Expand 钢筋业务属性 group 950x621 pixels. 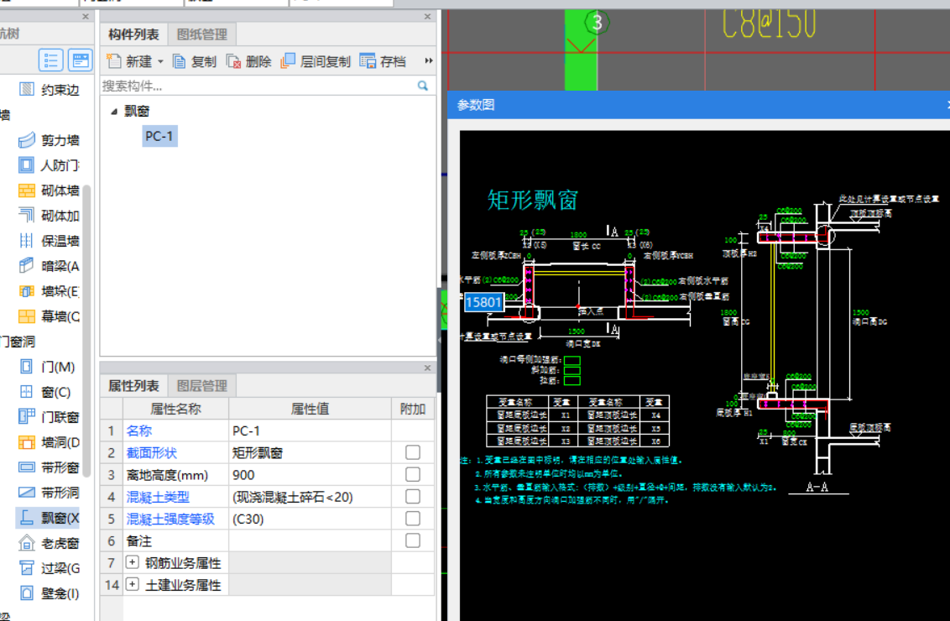pos(132,562)
